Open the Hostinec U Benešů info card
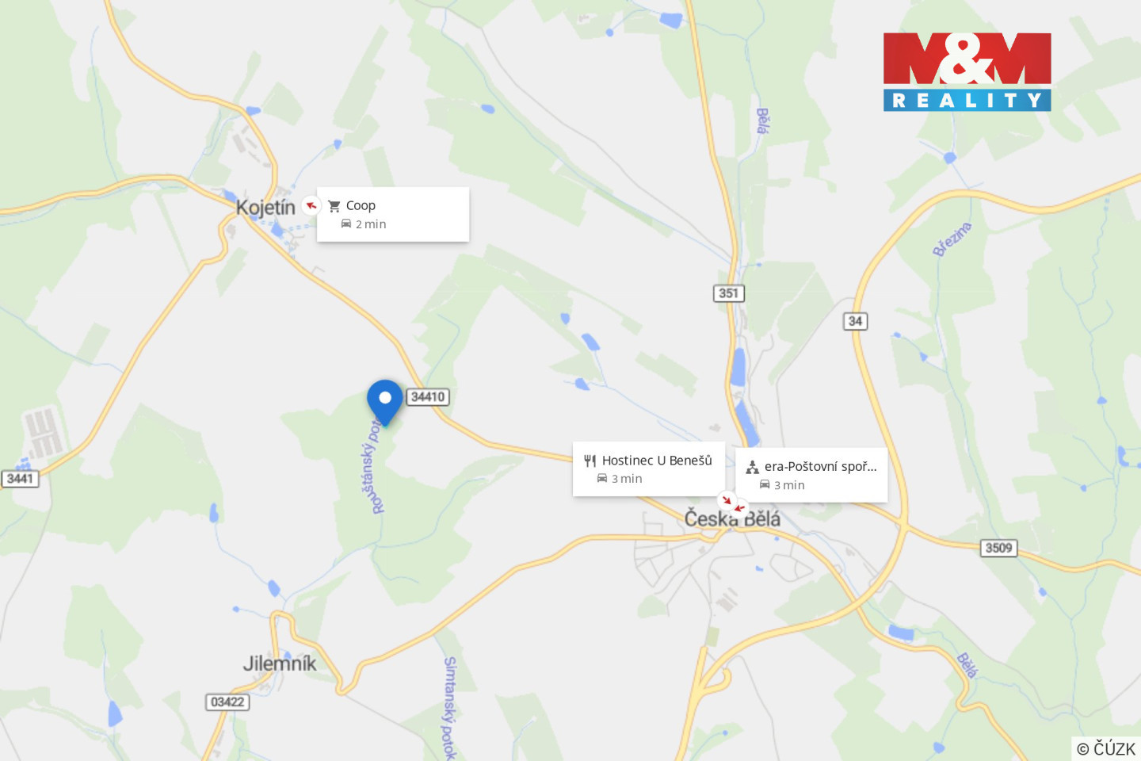The width and height of the screenshot is (1141, 761). (x=649, y=469)
